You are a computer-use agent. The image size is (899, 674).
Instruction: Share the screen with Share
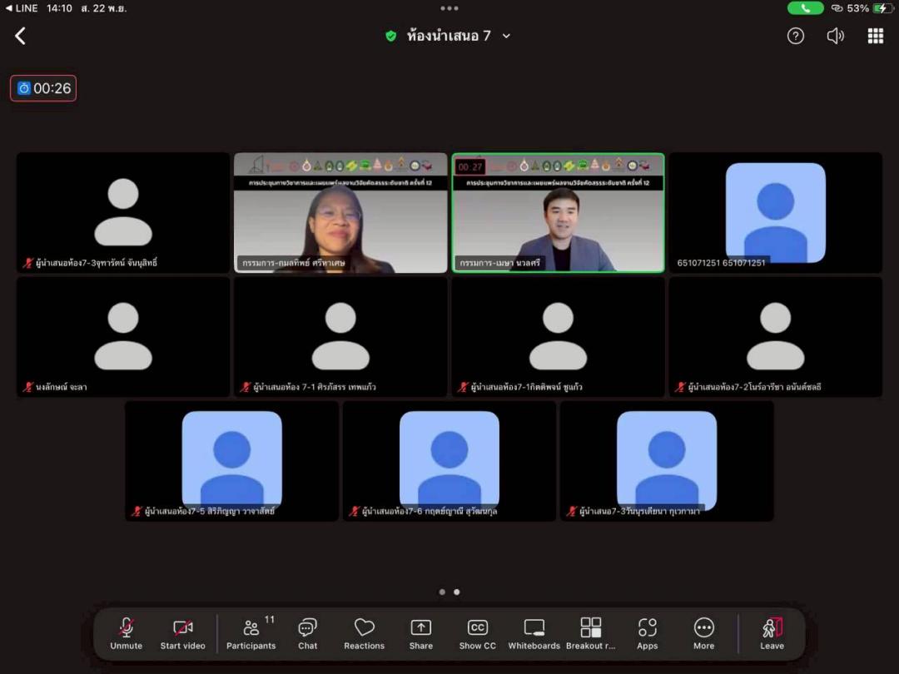click(x=421, y=633)
